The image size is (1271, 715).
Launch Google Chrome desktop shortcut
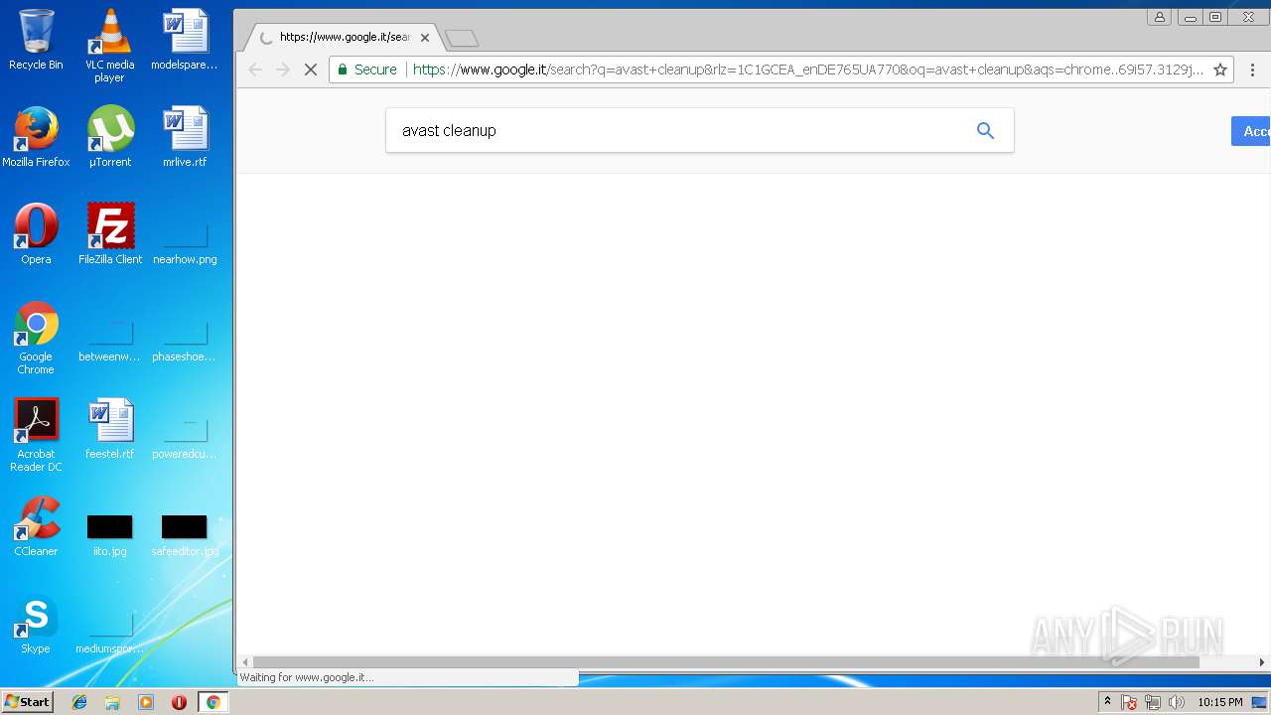[36, 338]
